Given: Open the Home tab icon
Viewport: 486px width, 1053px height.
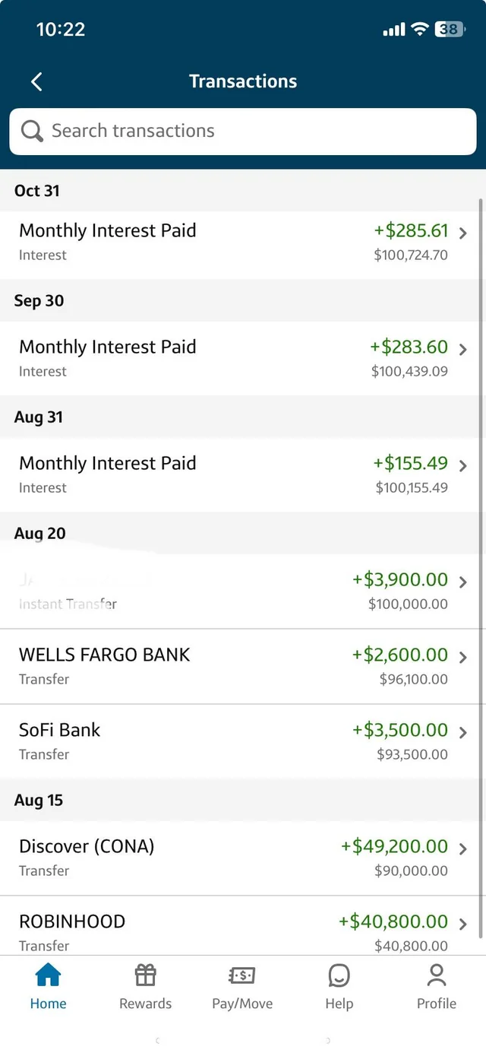Looking at the screenshot, I should pyautogui.click(x=48, y=975).
